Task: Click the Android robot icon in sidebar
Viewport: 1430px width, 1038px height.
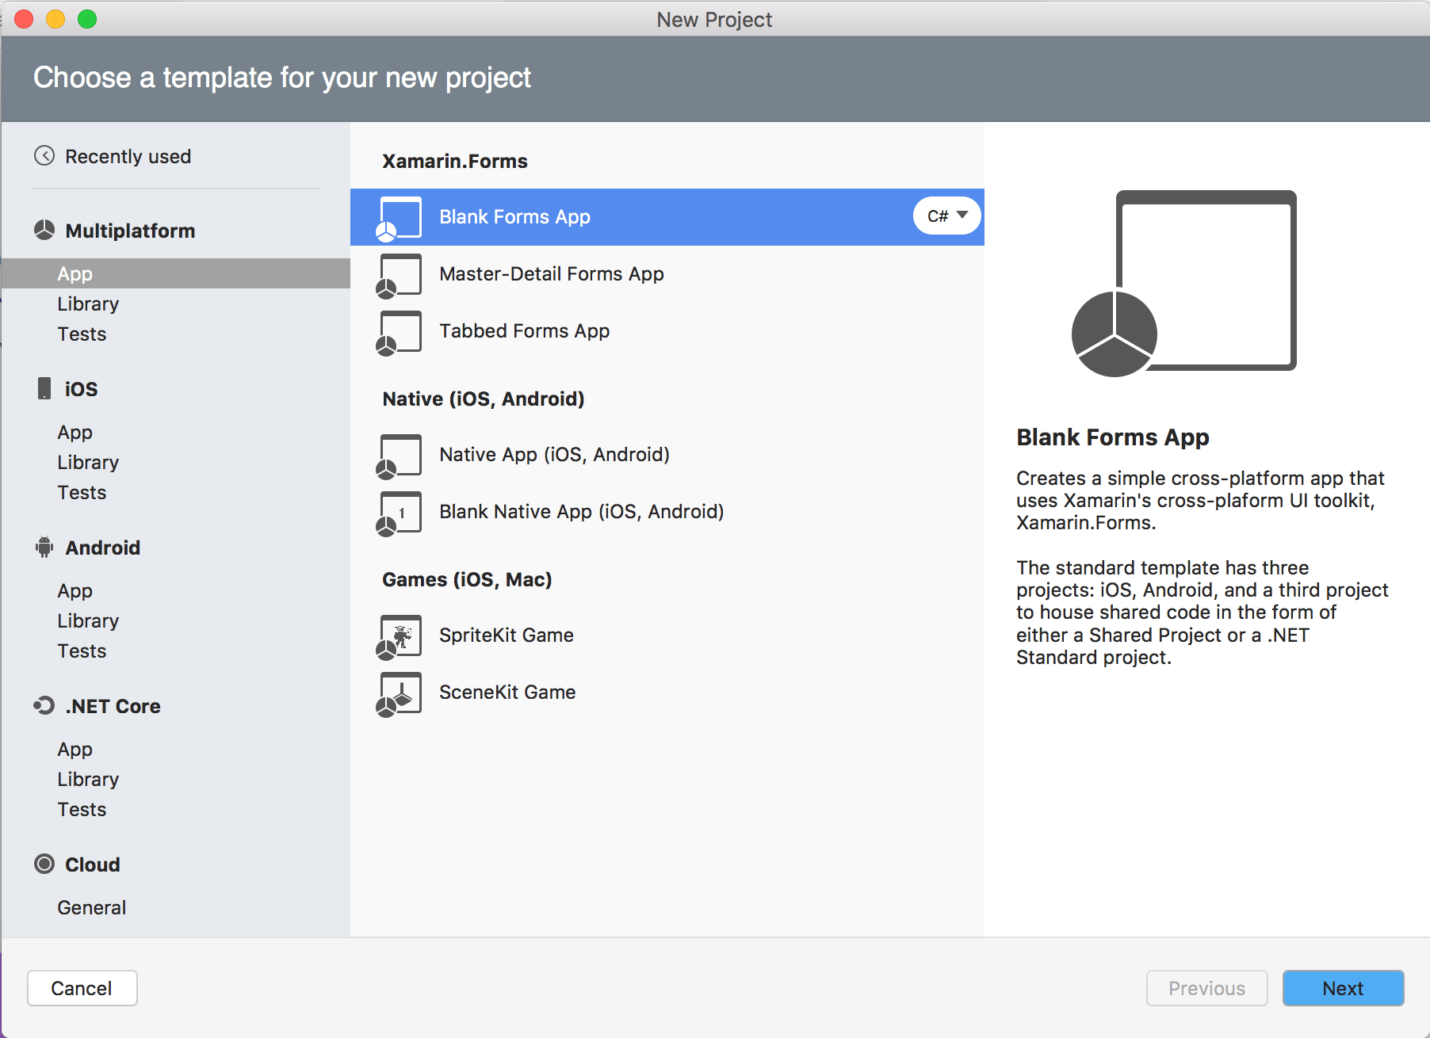Action: click(44, 547)
